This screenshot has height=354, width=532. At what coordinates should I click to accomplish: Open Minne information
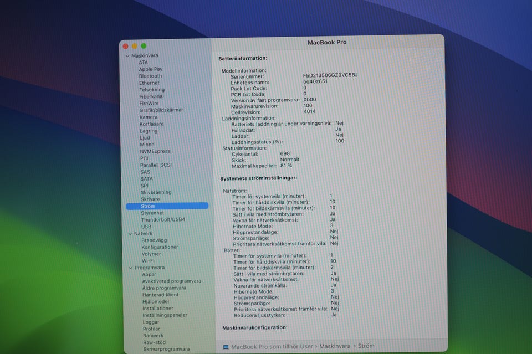click(147, 145)
